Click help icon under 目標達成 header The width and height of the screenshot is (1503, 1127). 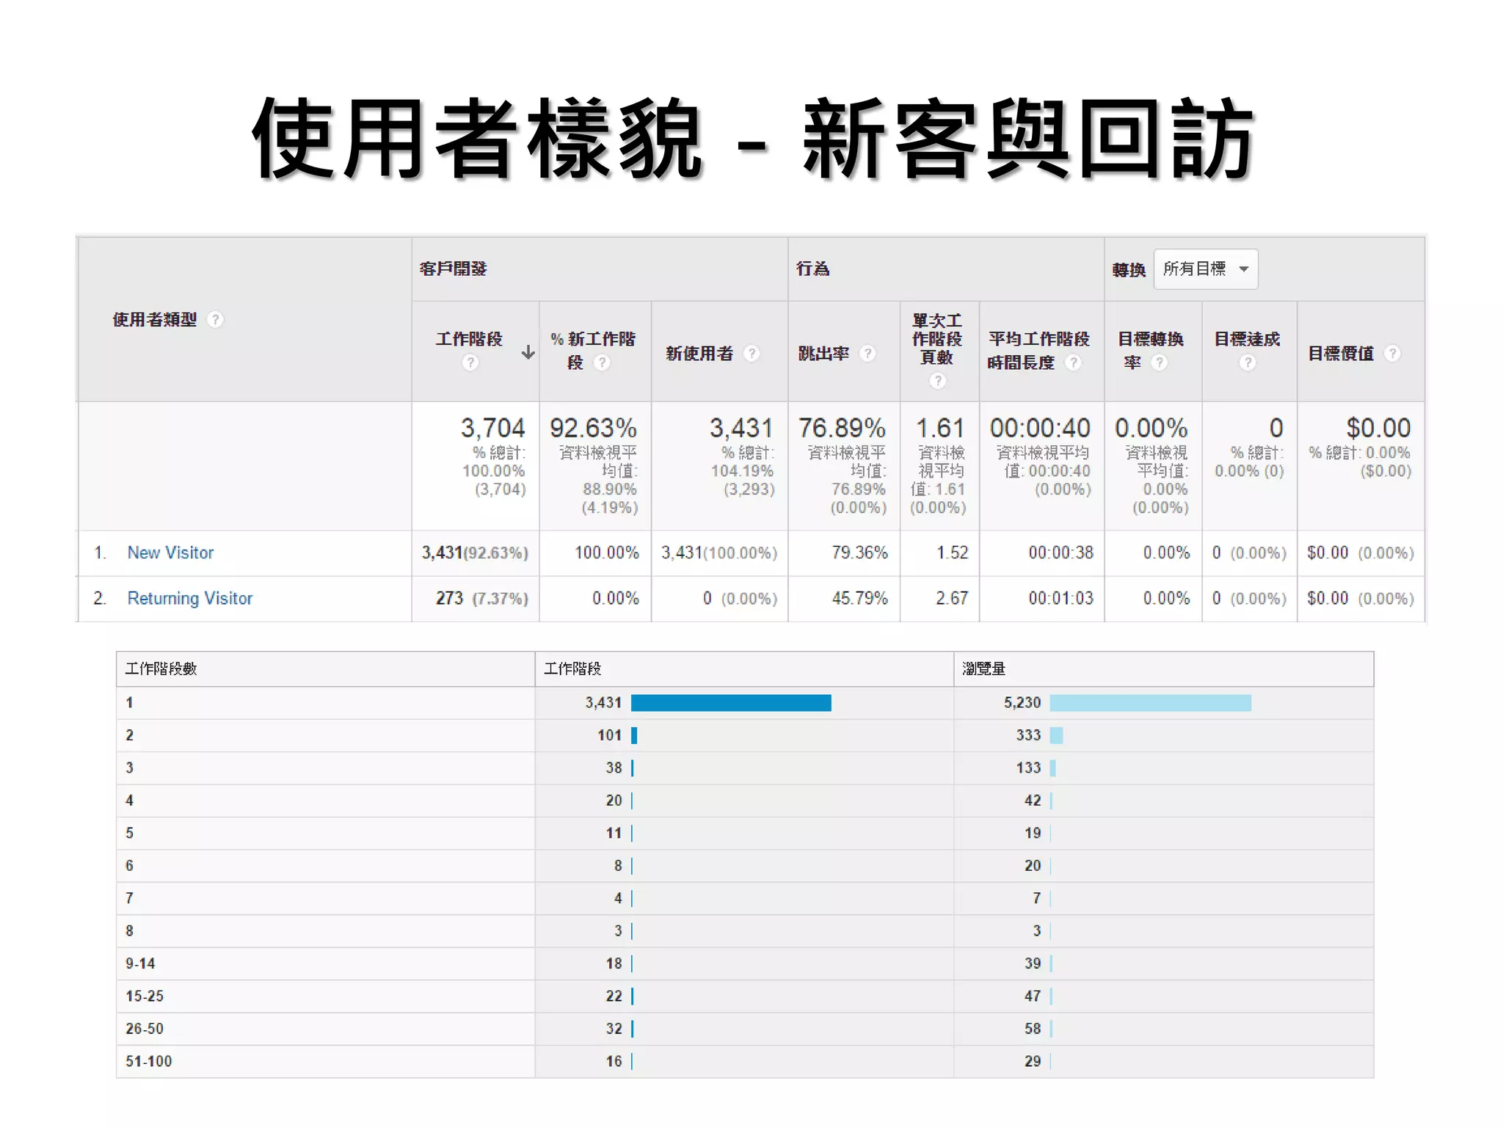point(1248,362)
